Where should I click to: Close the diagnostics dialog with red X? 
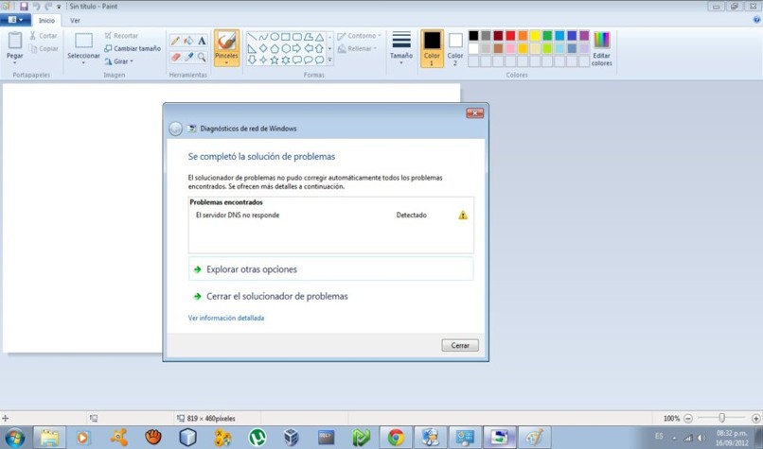474,113
